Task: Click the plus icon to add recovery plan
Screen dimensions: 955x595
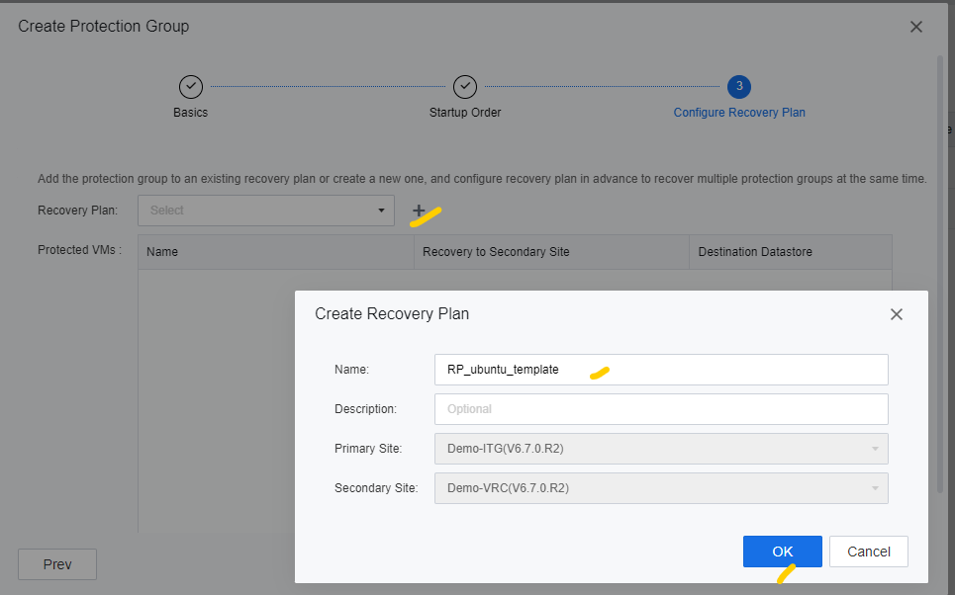Action: pyautogui.click(x=419, y=211)
